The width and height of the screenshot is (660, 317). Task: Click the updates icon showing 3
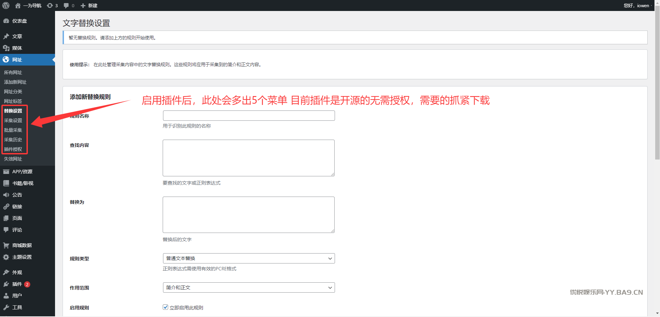coord(50,5)
